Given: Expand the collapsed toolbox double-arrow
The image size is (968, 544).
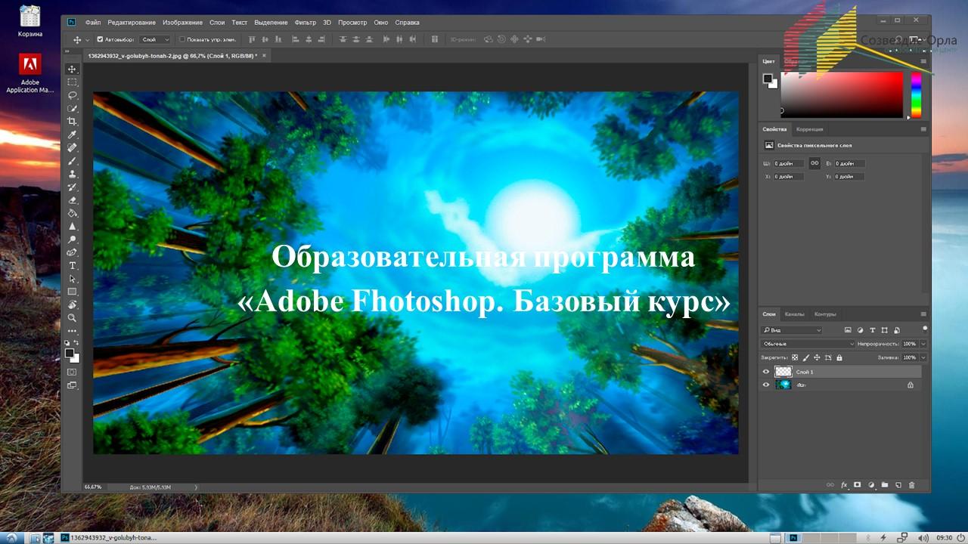Looking at the screenshot, I should point(67,52).
